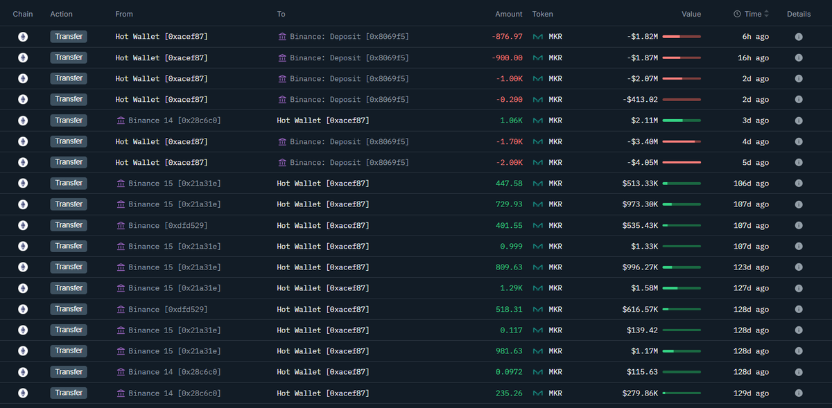Open Hot Wallet [0xacef87] sender in 16h row

(x=162, y=58)
